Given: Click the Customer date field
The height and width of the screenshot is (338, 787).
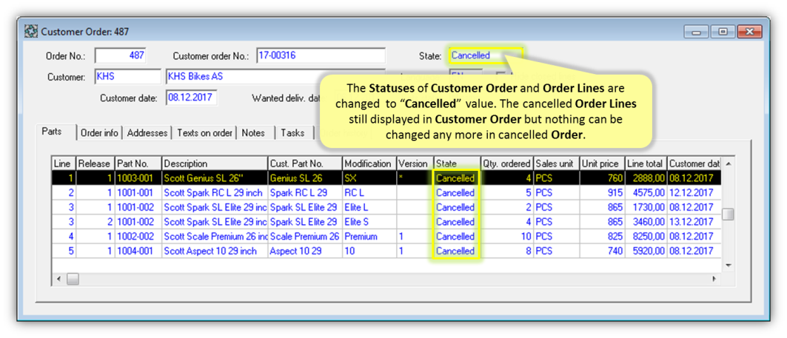Looking at the screenshot, I should tap(191, 98).
